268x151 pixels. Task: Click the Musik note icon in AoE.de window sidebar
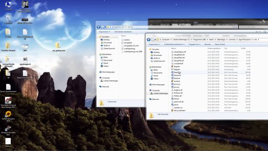102,63
